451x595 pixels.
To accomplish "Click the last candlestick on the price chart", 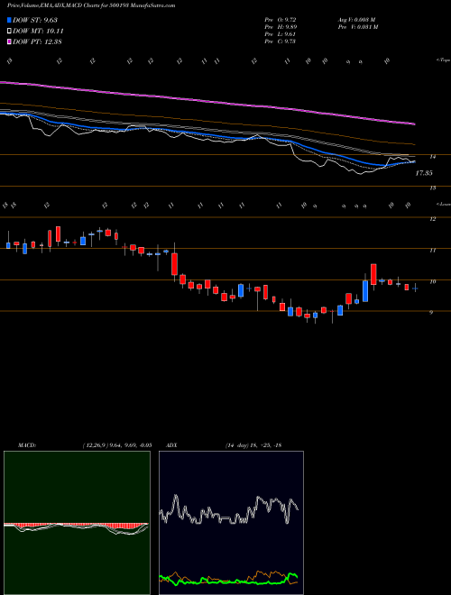I will [x=415, y=288].
